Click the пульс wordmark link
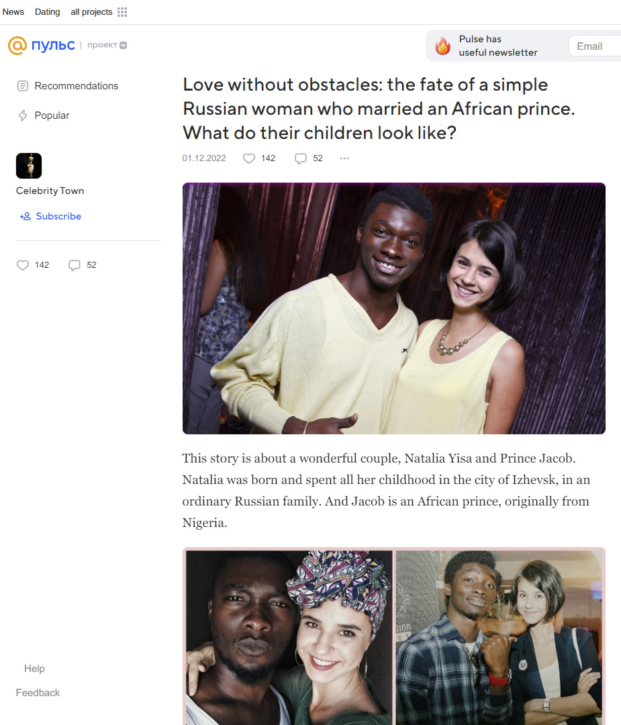The height and width of the screenshot is (725, 621). [53, 46]
